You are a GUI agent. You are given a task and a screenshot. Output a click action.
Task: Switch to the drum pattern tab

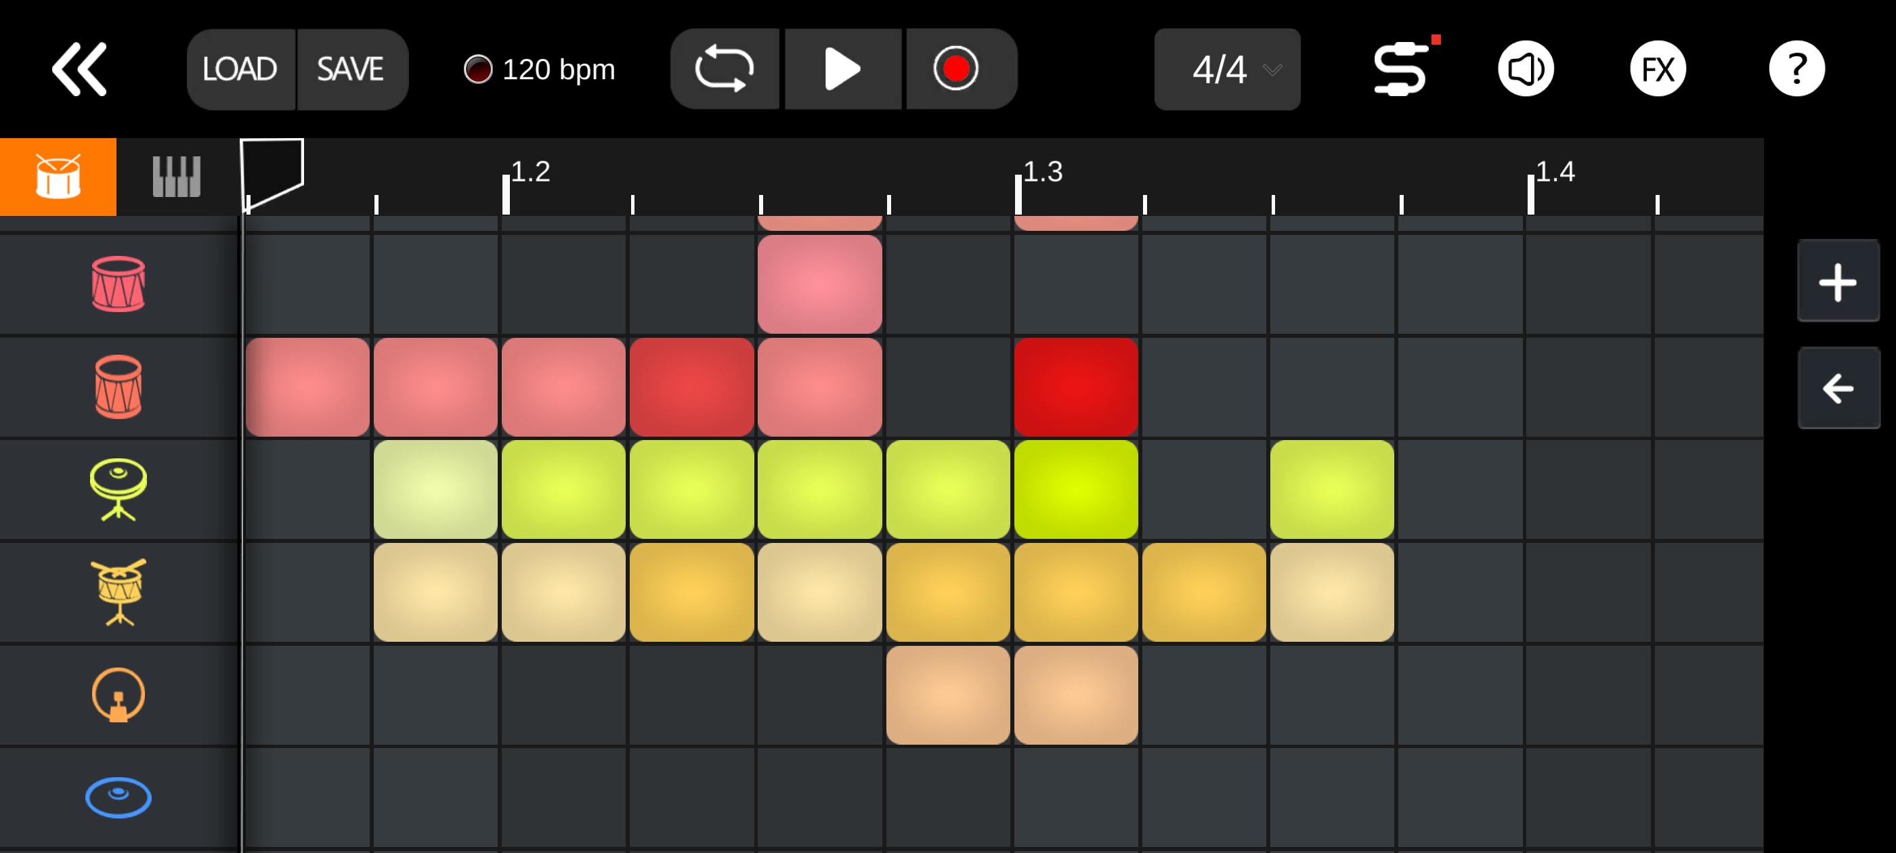tap(58, 177)
